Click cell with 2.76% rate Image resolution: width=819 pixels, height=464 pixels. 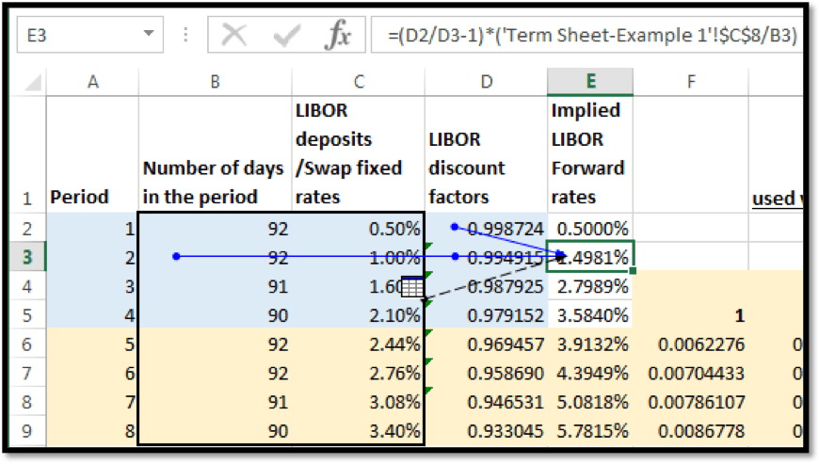tap(359, 374)
